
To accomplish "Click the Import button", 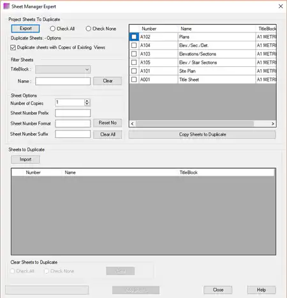I will coord(26,159).
